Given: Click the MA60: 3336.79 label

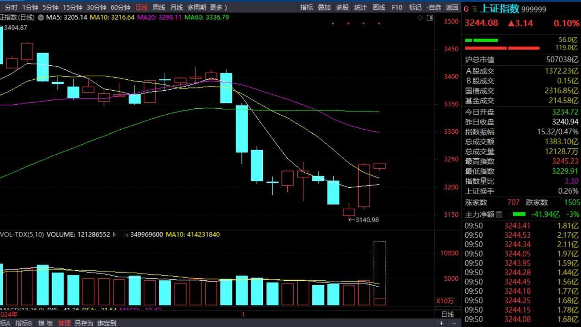Looking at the screenshot, I should point(207,17).
